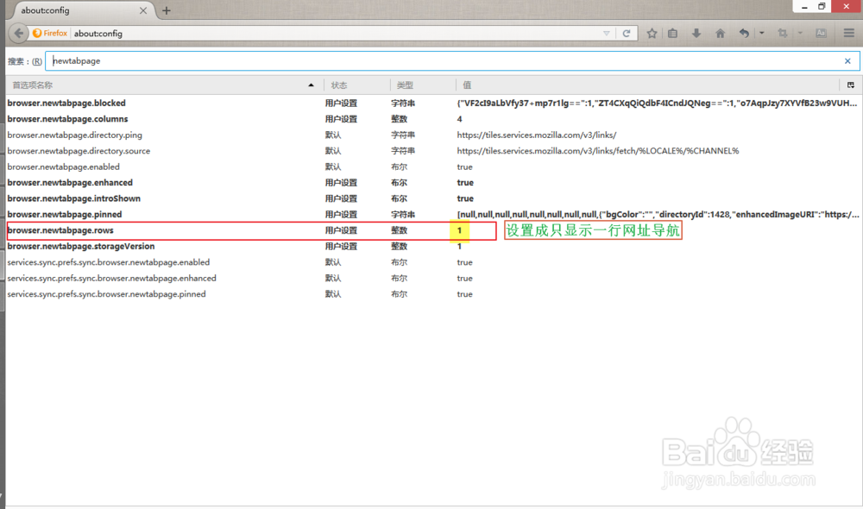Select browser.newtabpage.directory.source row

434,151
